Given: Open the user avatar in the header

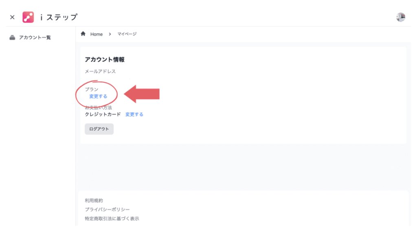Looking at the screenshot, I should [x=401, y=17].
